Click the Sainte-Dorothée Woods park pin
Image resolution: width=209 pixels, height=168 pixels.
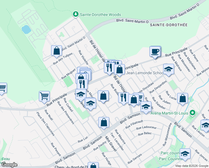(75, 14)
